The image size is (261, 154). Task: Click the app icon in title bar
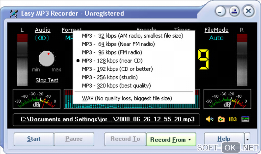tap(14, 14)
